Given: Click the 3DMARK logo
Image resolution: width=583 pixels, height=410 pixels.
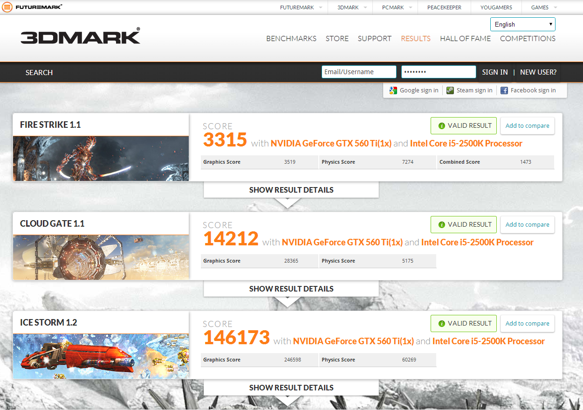Looking at the screenshot, I should [x=80, y=37].
